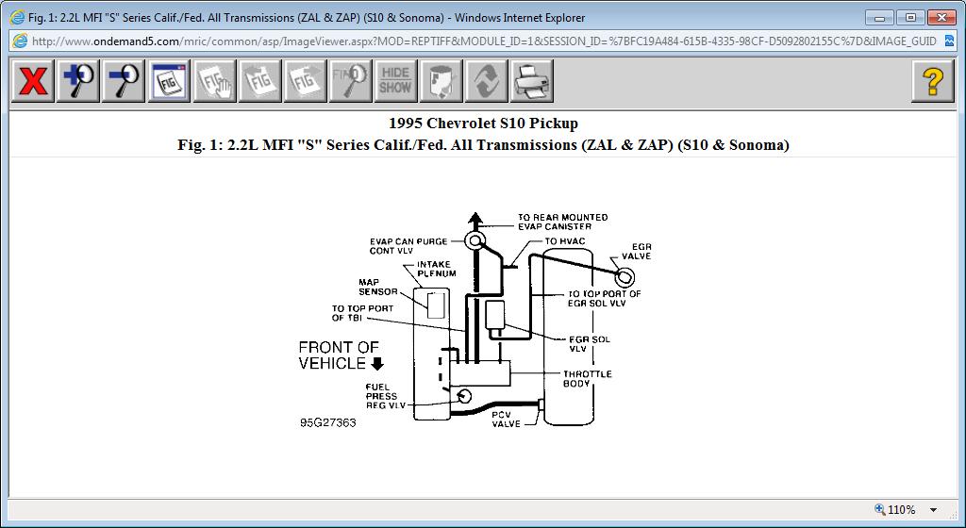Screen dimensions: 966x528
Task: Click the 'Fig. 1: 2.2L MFI' caption text
Action: click(x=484, y=145)
